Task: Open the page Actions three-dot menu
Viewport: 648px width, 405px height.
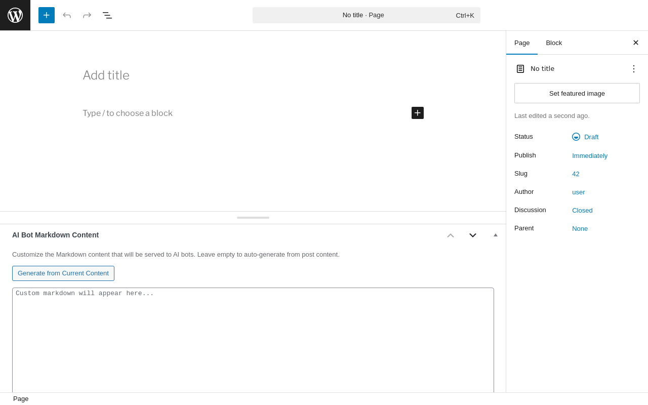Action: coord(634,69)
